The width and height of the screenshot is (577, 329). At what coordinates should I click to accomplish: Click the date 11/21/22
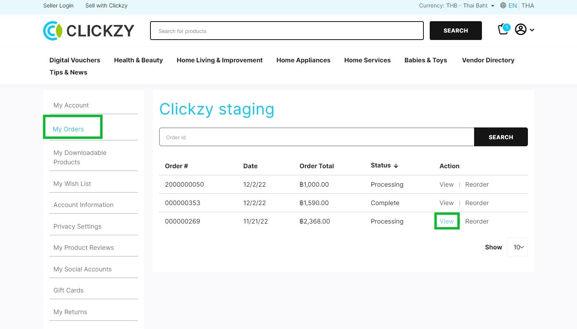(255, 221)
